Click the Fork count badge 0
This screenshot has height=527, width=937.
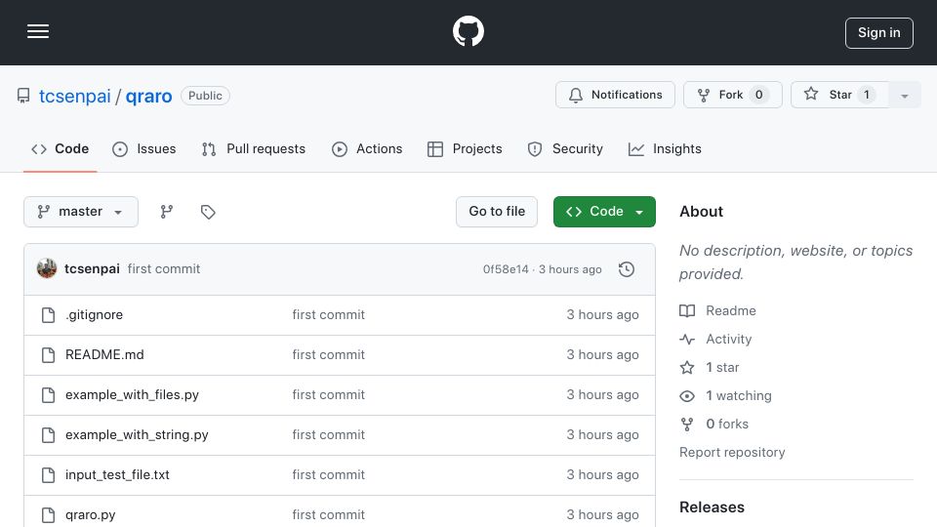click(759, 95)
